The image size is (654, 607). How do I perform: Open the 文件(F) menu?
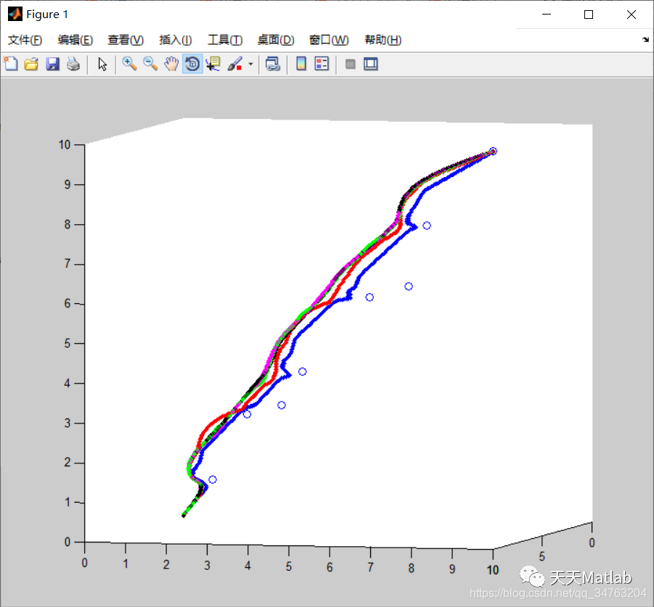[25, 40]
